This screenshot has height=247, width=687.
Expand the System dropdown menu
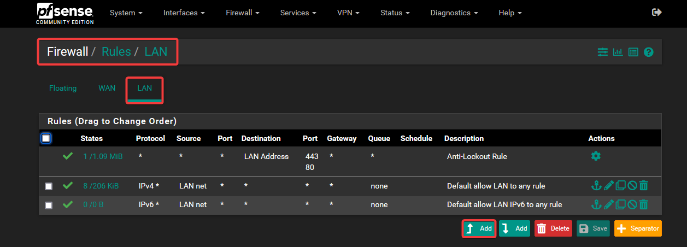click(x=126, y=13)
